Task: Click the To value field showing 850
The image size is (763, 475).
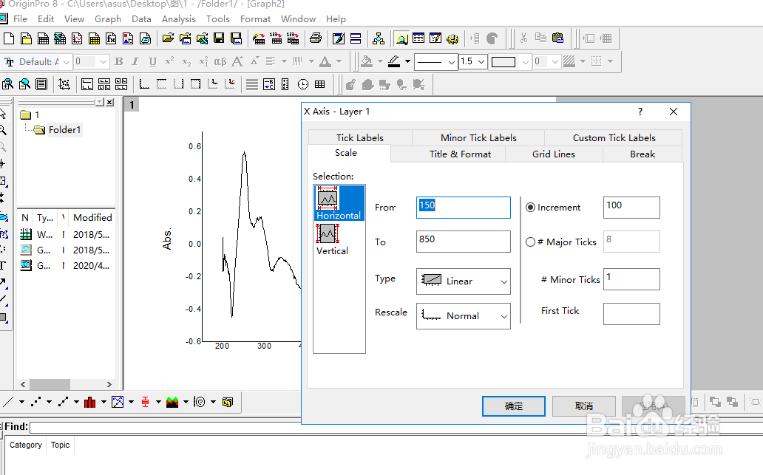Action: pyautogui.click(x=464, y=242)
